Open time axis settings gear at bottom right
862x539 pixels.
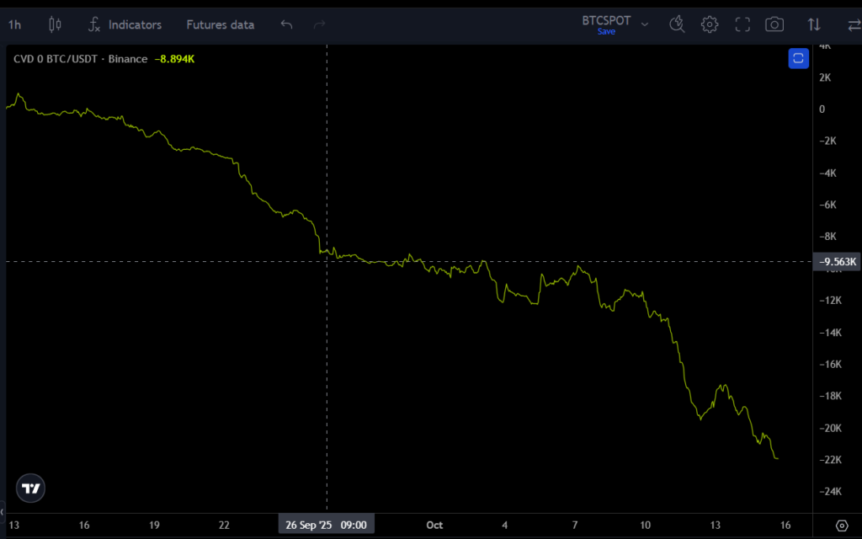click(x=841, y=526)
